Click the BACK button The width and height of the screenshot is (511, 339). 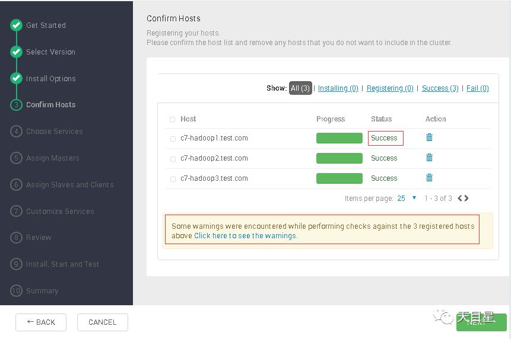(41, 322)
